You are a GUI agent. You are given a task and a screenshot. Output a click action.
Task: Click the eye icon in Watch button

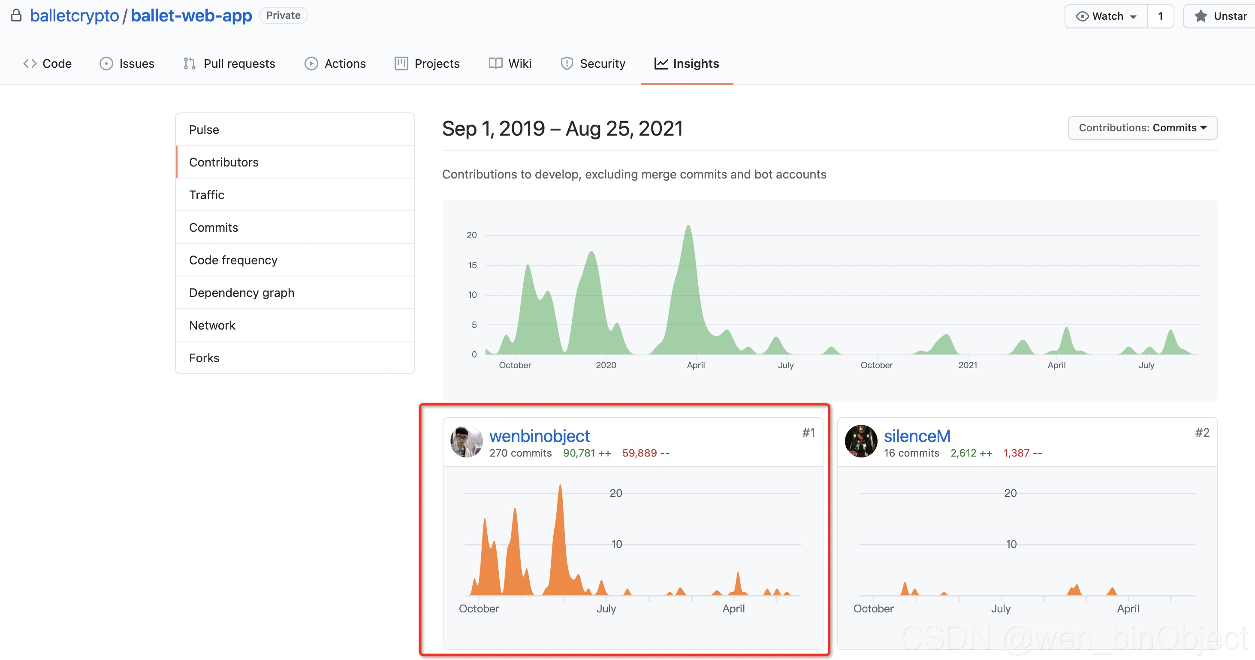(1082, 16)
